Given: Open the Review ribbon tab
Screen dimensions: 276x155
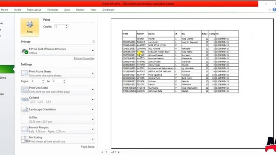Looking at the screenshot, I should point(80,9).
